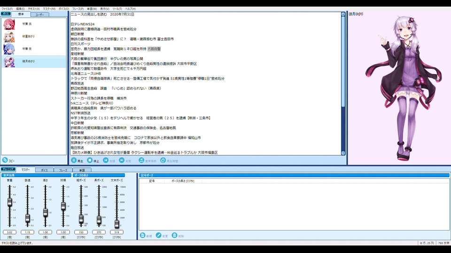Open the テキスト(X) menu

34,9
